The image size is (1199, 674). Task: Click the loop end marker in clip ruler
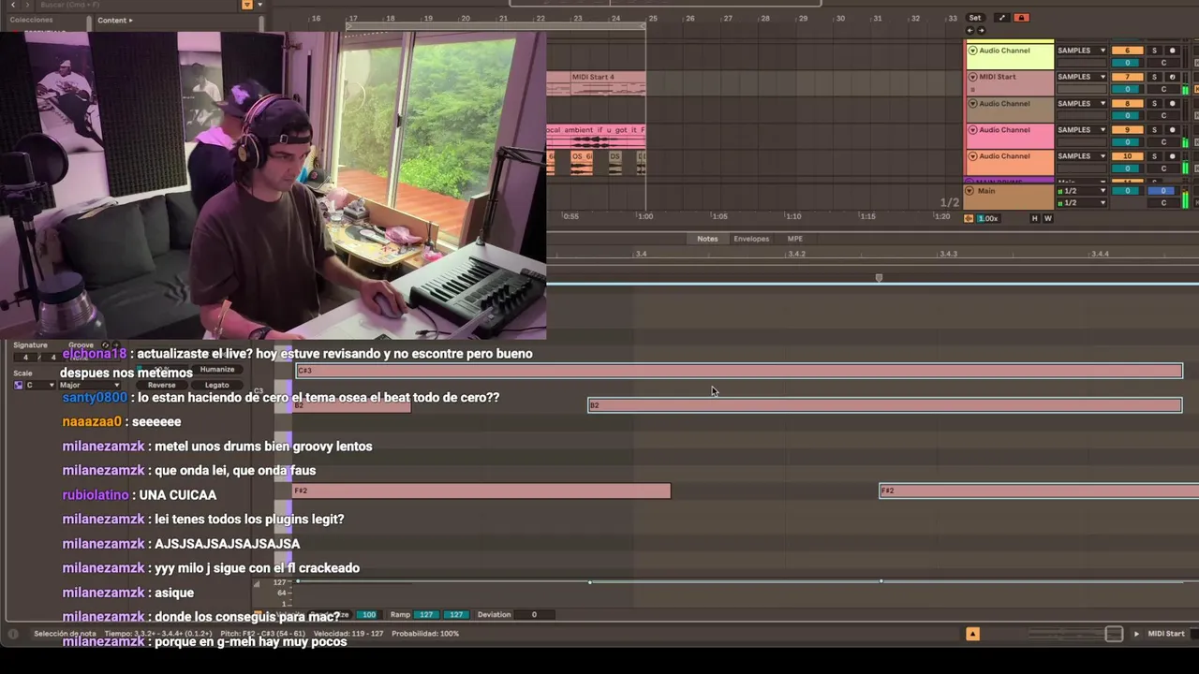[879, 278]
